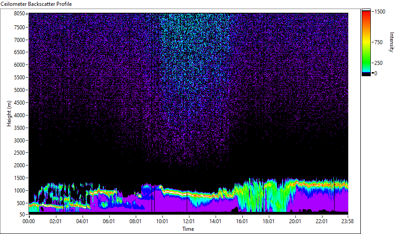
Task: Click the 10:01 time axis label
Action: pyautogui.click(x=162, y=221)
